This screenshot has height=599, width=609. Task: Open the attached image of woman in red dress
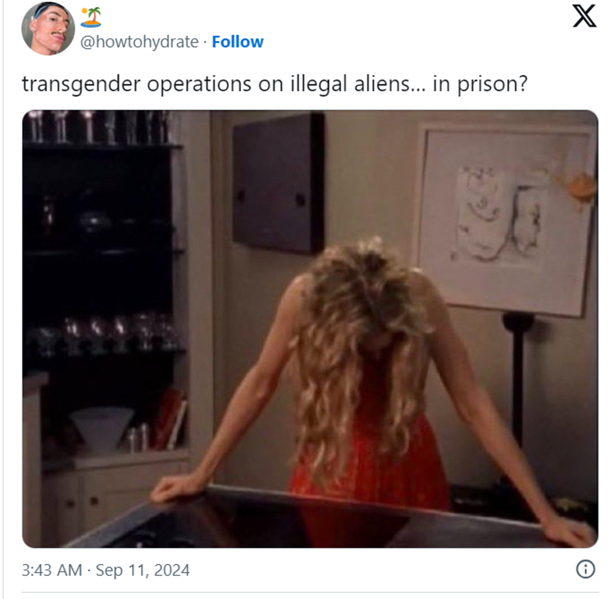[310, 329]
